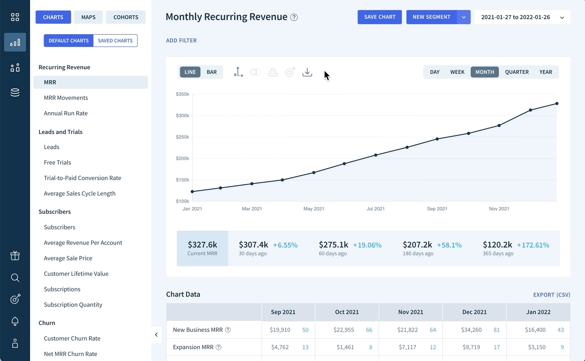
Task: Open the Subscribers chart item
Action: coord(60,227)
